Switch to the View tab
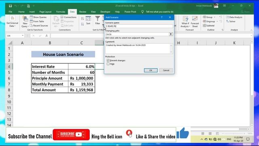The image size is (259, 146). tap(93, 12)
